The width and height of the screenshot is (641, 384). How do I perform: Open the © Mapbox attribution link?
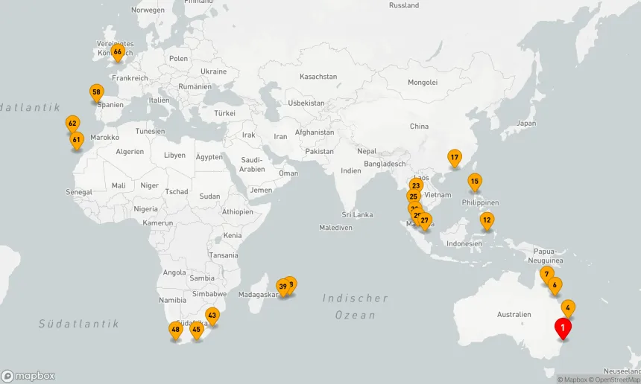pyautogui.click(x=572, y=380)
